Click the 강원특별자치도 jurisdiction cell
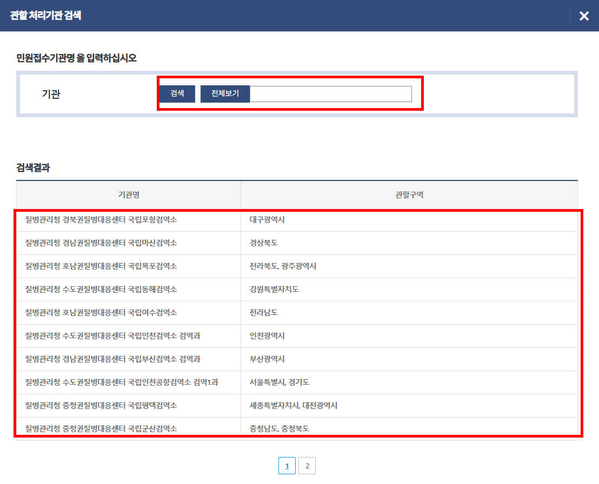 click(409, 290)
